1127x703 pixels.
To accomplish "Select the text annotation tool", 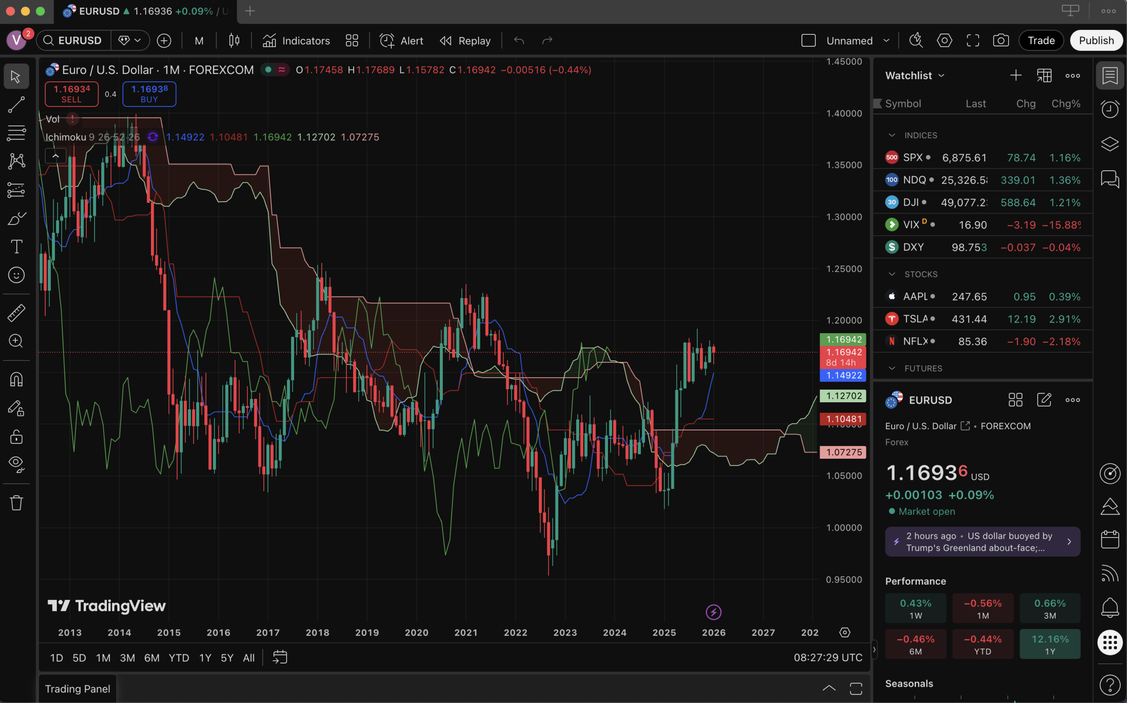I will click(x=16, y=247).
